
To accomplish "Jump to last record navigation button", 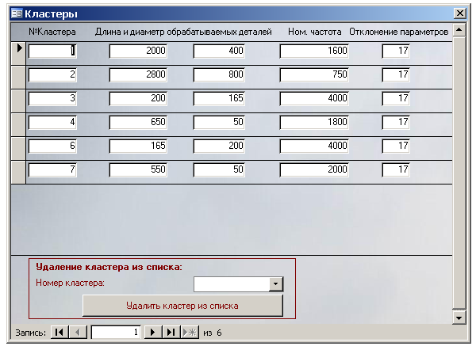I will [171, 333].
